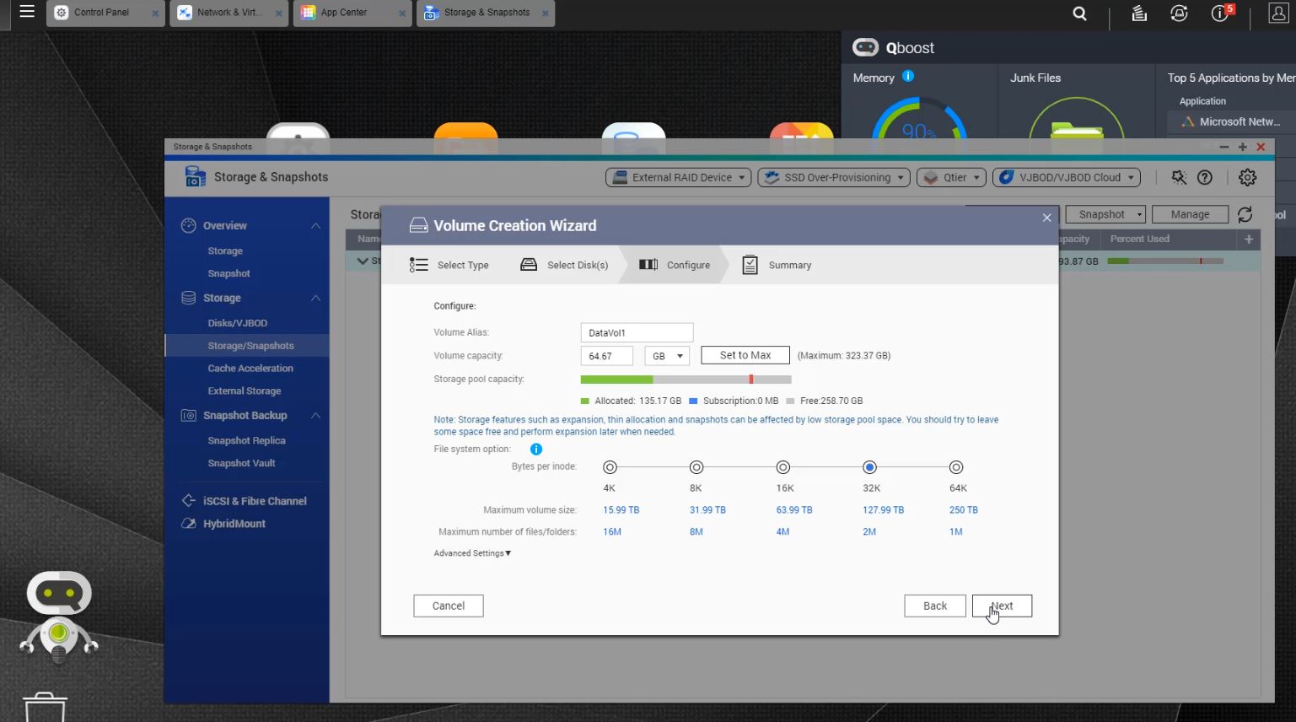The image size is (1296, 722).
Task: Select the 16K bytes per inode option
Action: click(x=782, y=467)
